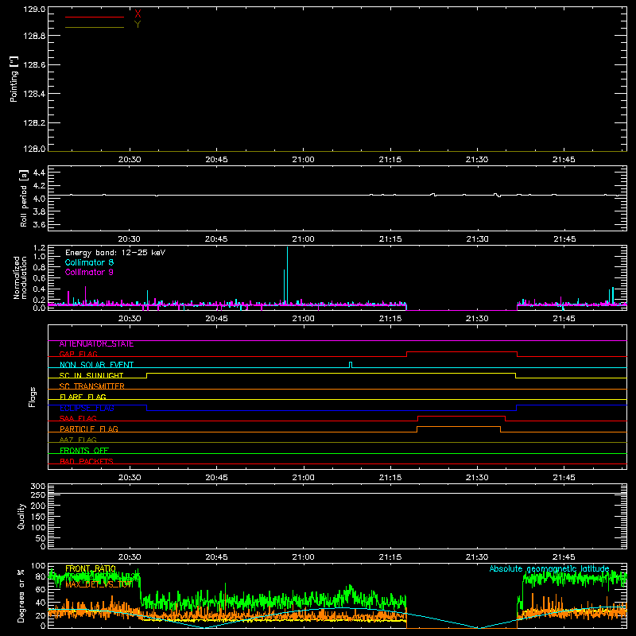The height and width of the screenshot is (636, 636).
Task: Click the Pointing axis title
Action: tap(14, 79)
